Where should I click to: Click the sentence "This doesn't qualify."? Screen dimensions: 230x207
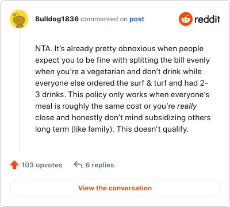pyautogui.click(x=152, y=129)
